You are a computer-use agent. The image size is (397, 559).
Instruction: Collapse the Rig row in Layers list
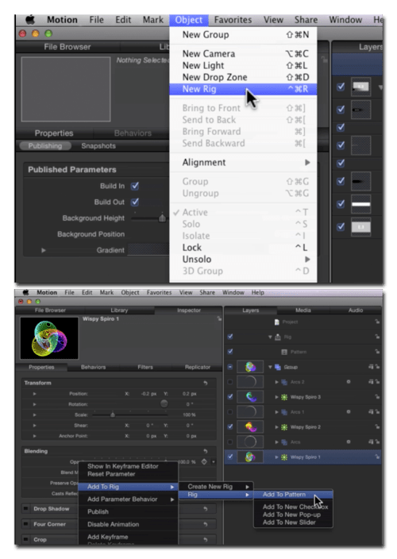click(x=271, y=337)
